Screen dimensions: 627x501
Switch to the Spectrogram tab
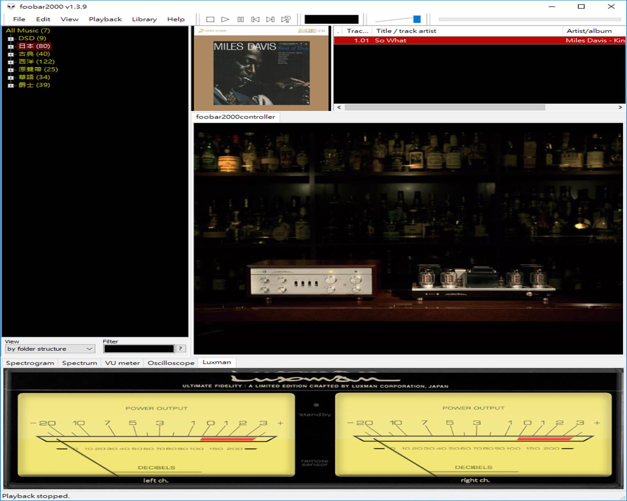[30, 363]
